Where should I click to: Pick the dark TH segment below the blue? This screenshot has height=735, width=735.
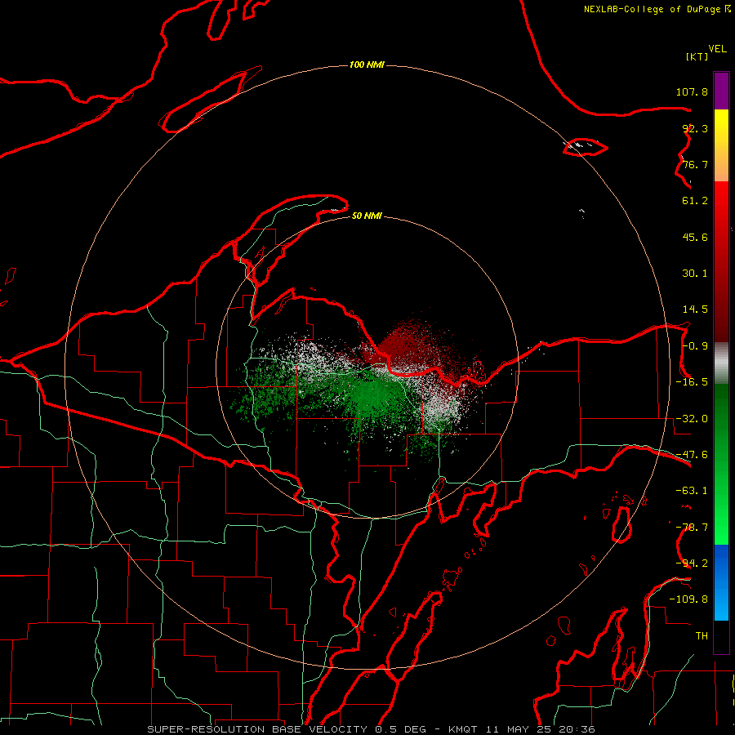pyautogui.click(x=721, y=636)
